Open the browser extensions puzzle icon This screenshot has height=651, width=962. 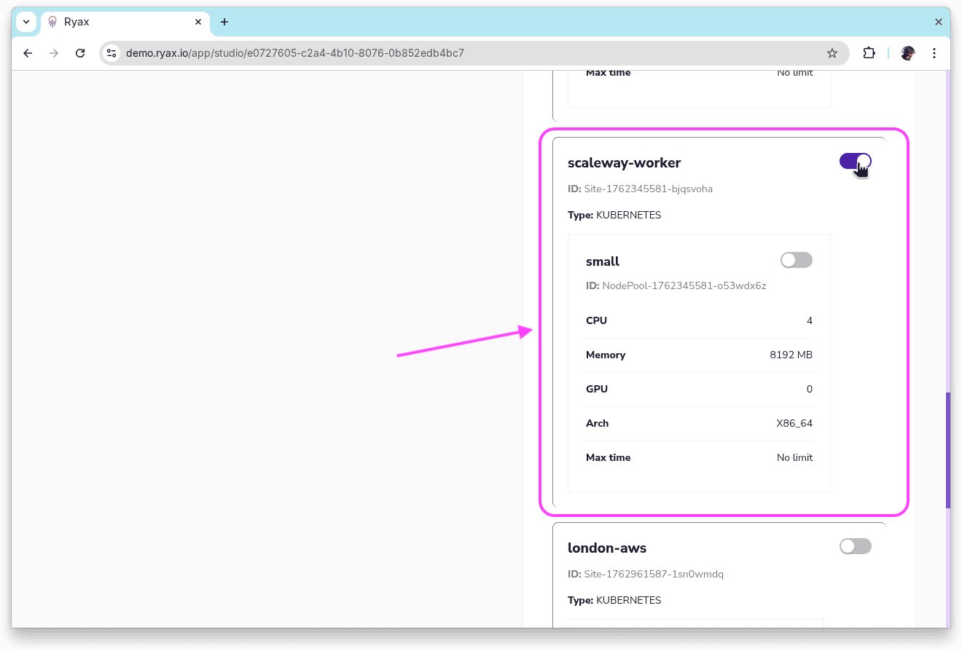(x=869, y=53)
